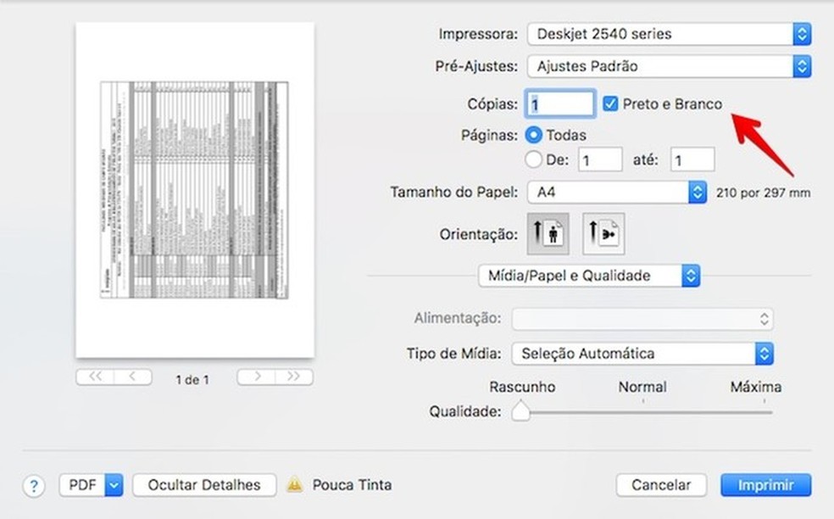Click the Qualidade slider handle
This screenshot has height=519, width=834.
(520, 411)
